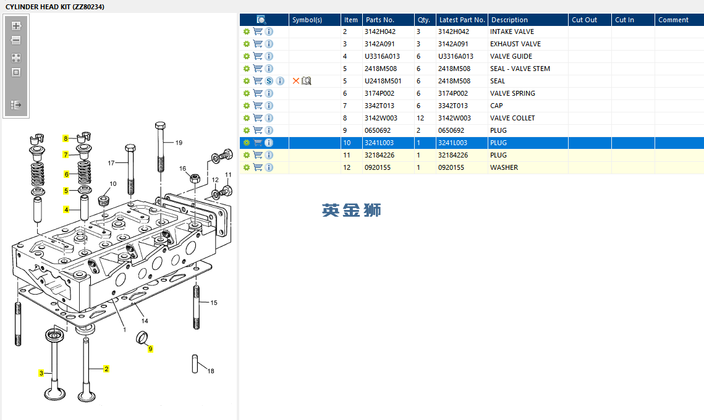Image resolution: width=704 pixels, height=420 pixels.
Task: Select callout 9 in the diagram
Action: pos(150,348)
